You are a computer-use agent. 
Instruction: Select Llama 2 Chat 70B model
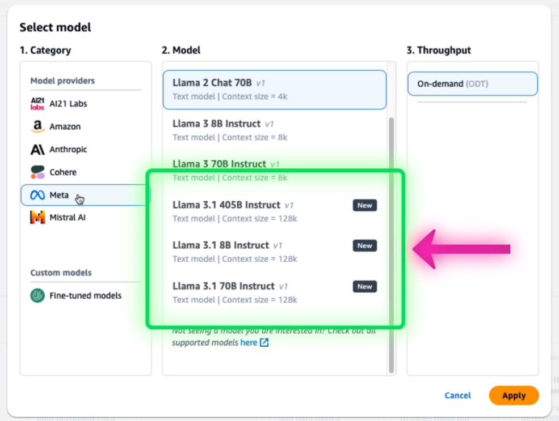click(x=274, y=90)
